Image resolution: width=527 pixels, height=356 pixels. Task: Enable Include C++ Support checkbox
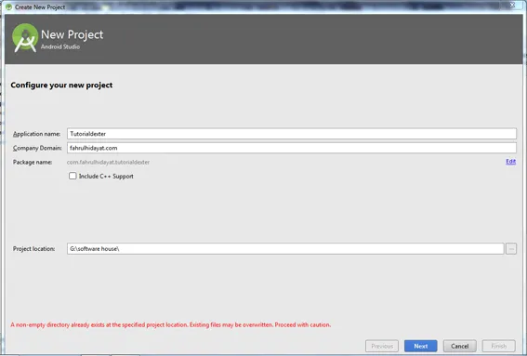click(x=72, y=176)
